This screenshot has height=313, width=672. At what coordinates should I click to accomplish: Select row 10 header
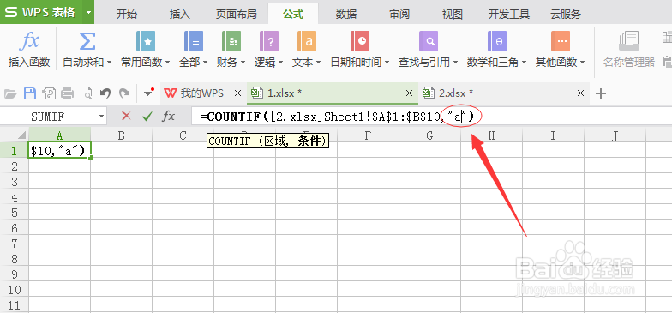15,290
